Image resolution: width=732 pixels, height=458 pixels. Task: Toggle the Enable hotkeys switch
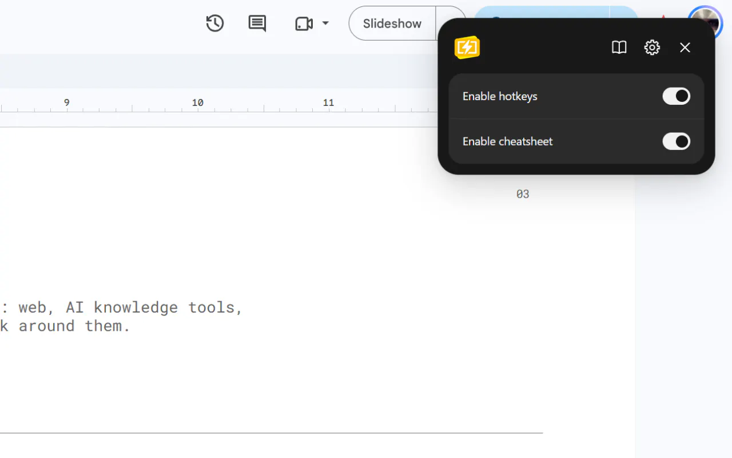[677, 96]
